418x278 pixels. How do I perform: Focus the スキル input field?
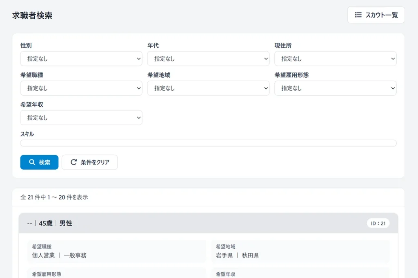pos(209,143)
